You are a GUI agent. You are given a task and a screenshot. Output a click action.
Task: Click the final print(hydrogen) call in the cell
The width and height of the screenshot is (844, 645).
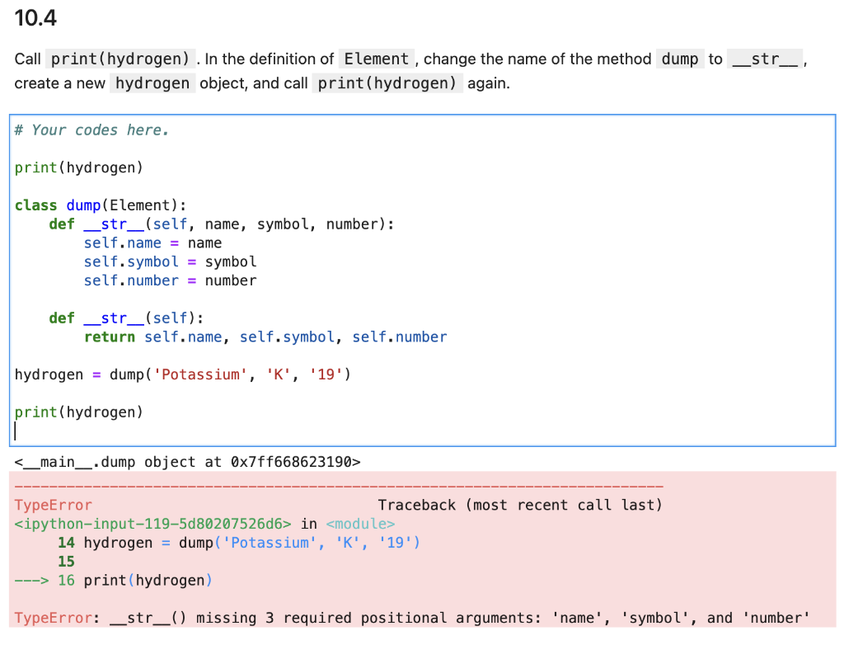click(78, 412)
